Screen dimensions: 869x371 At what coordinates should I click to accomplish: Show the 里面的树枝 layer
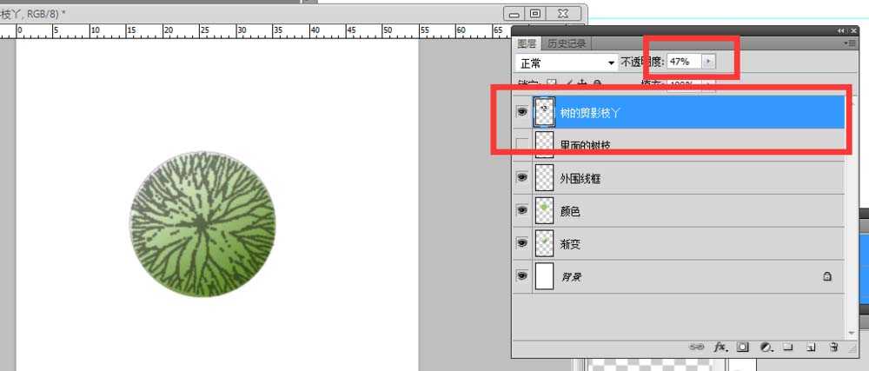(521, 144)
